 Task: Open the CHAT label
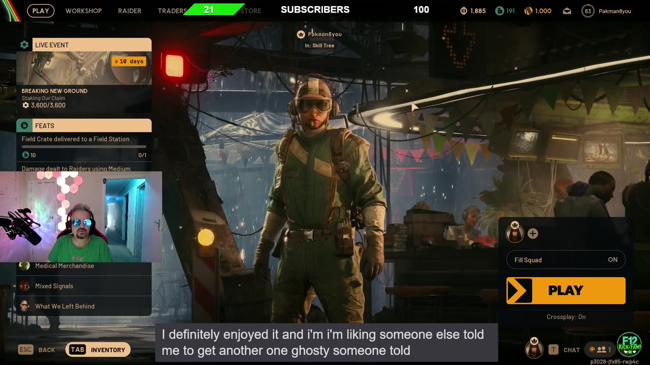point(572,350)
